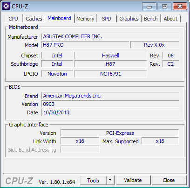The image size is (190, 189).
Task: Expand the Tools dropdown arrow
Action: (x=110, y=180)
